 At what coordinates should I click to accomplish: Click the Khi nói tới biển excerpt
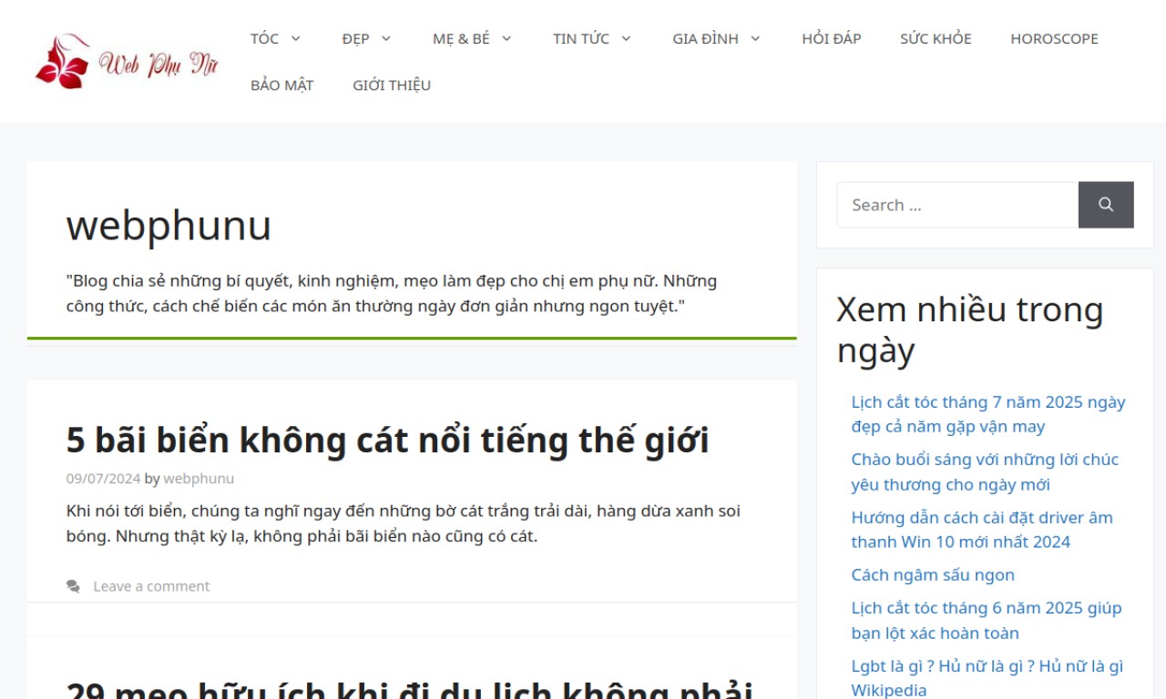click(x=404, y=523)
